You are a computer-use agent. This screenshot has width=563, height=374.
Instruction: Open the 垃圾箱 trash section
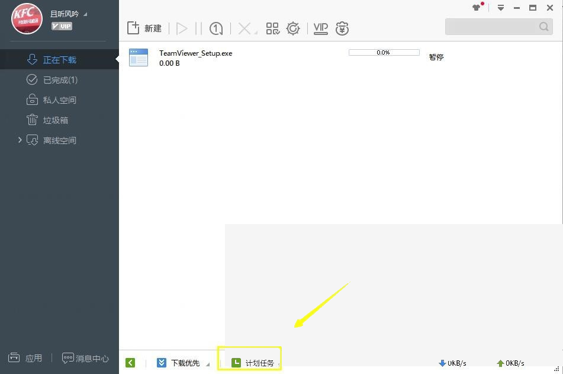point(59,120)
